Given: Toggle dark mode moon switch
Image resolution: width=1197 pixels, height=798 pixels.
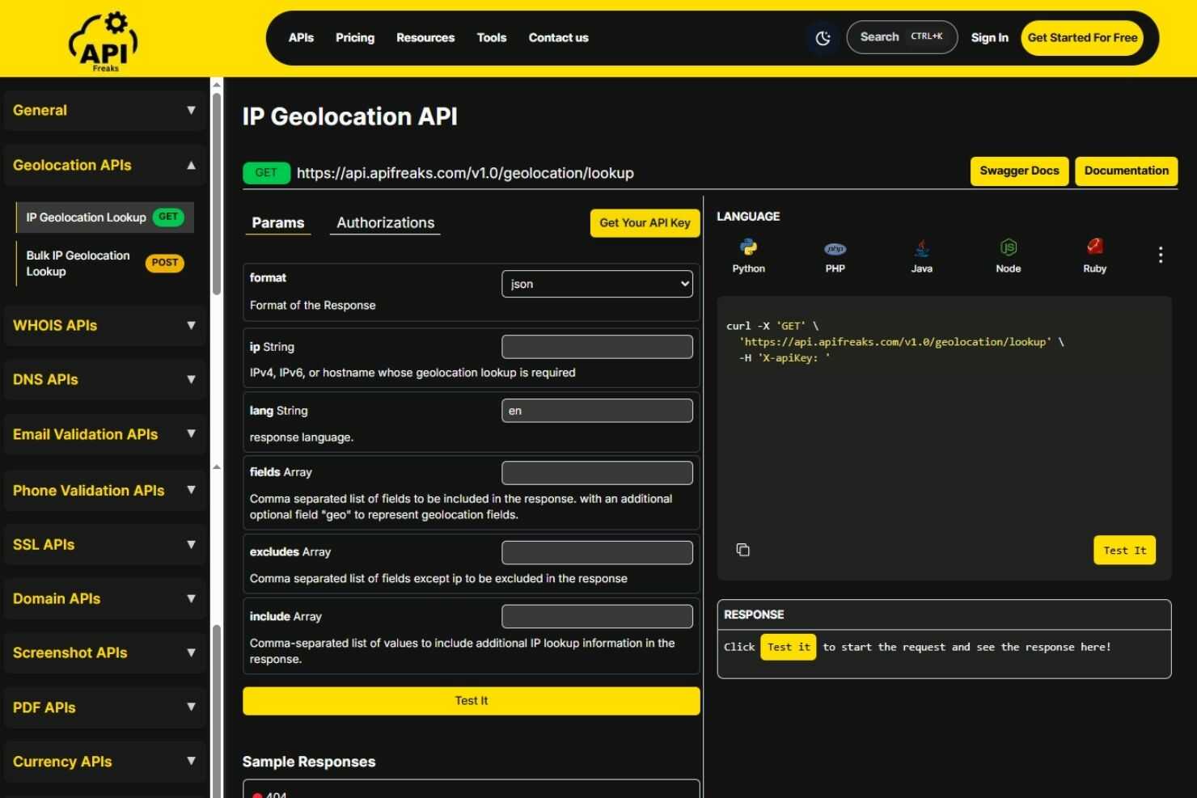Looking at the screenshot, I should pyautogui.click(x=823, y=38).
